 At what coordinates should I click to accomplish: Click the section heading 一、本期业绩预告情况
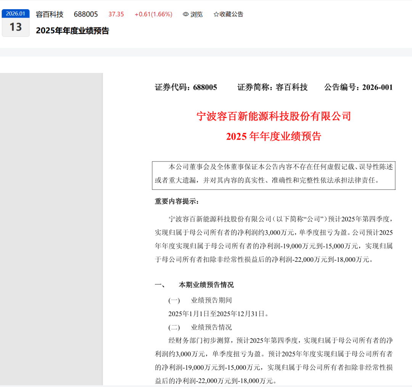[194, 285]
